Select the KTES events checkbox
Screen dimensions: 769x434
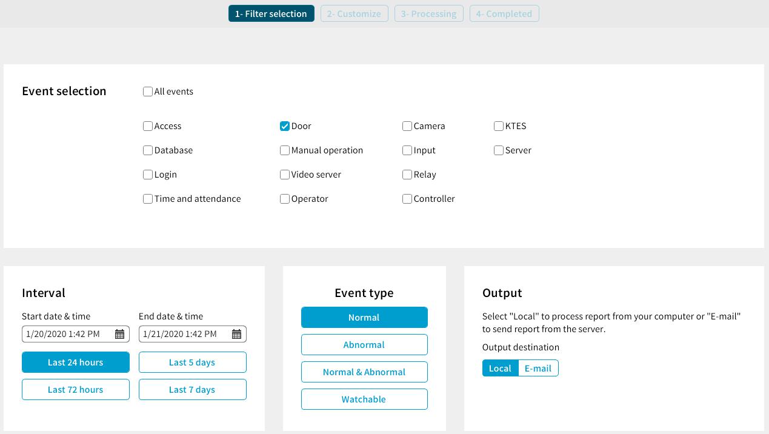point(499,126)
